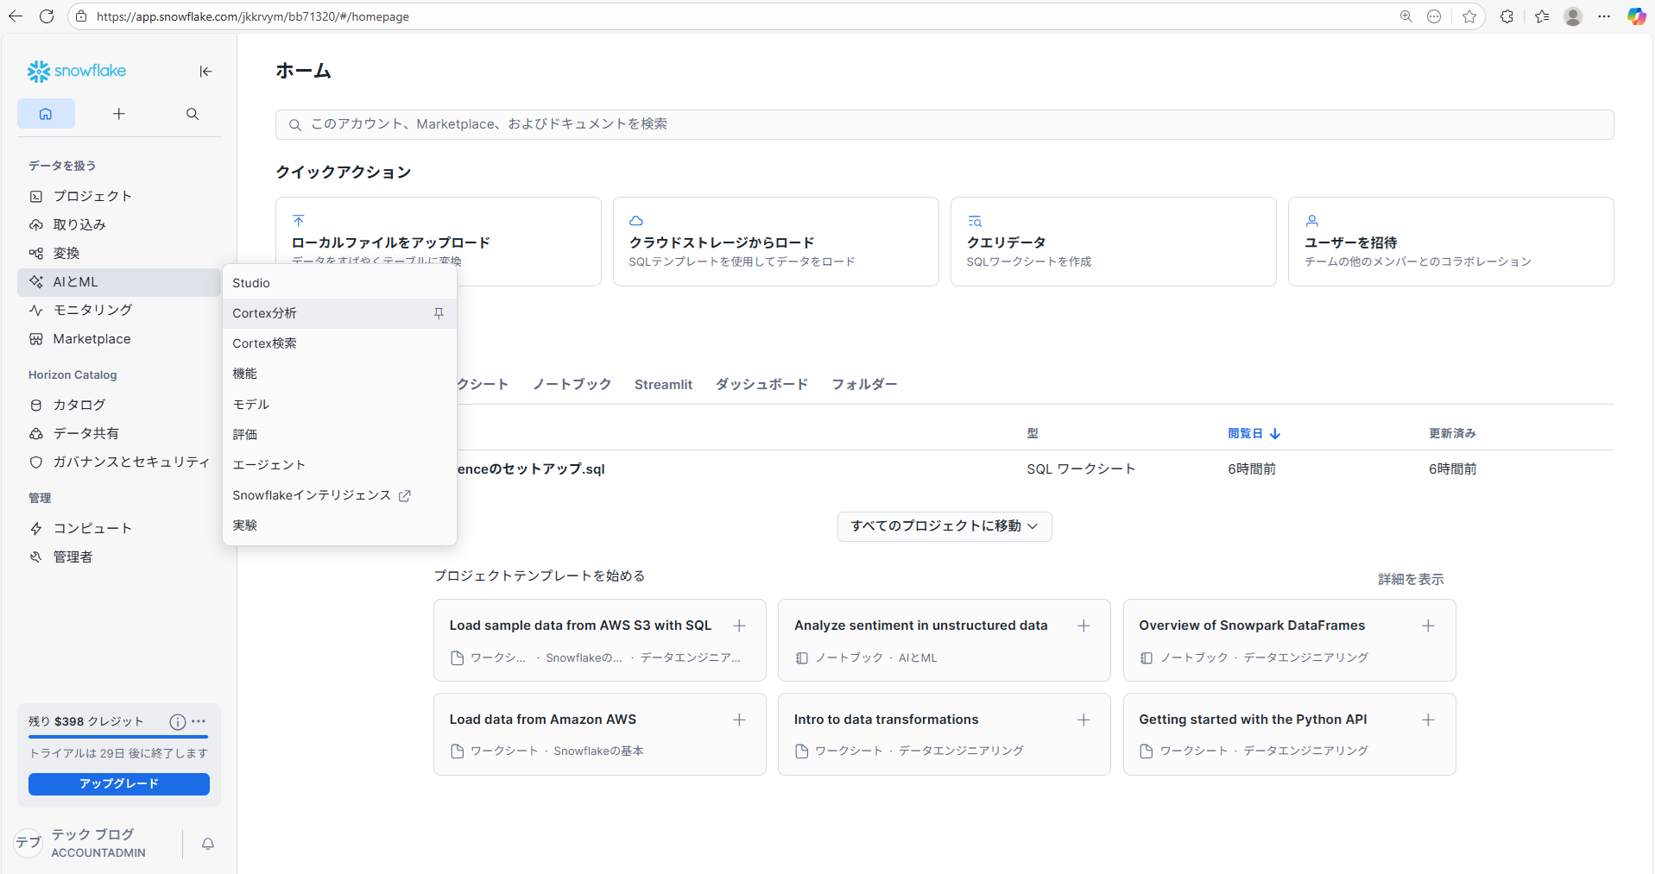Open Marketplace in the sidebar
Viewport: 1655px width, 874px height.
point(119,339)
